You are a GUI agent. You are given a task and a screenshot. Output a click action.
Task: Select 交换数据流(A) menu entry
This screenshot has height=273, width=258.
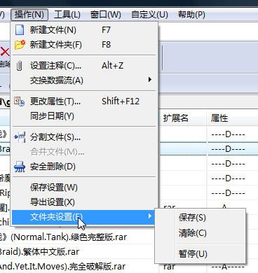point(84,80)
